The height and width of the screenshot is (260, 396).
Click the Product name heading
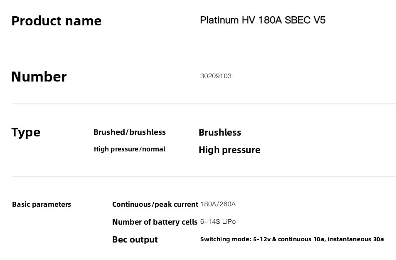(x=57, y=21)
